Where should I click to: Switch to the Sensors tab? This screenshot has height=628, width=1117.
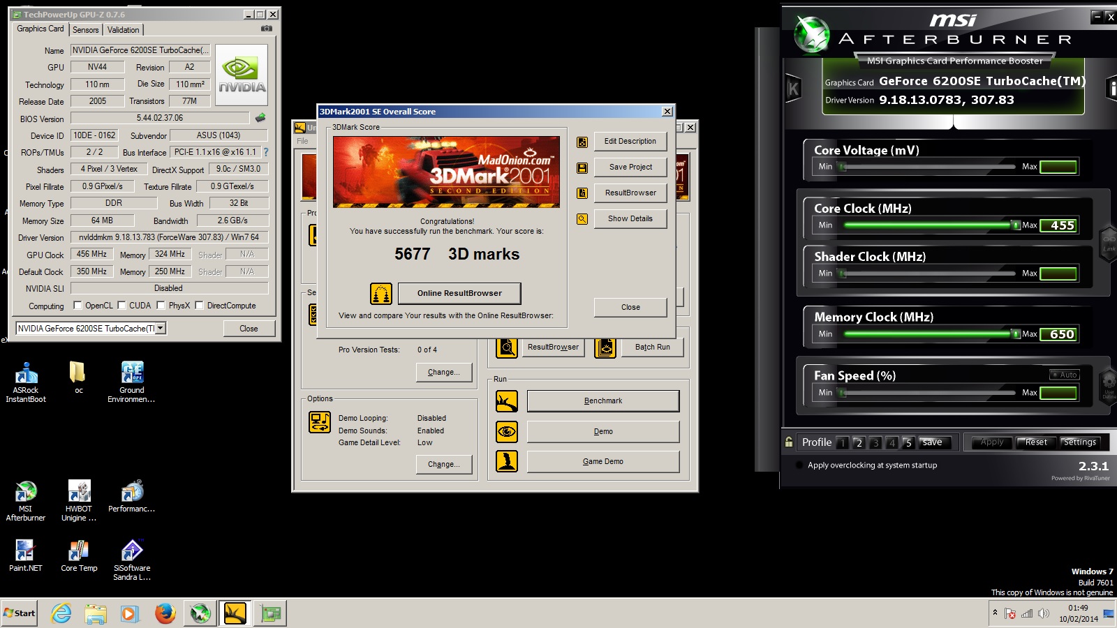click(x=86, y=30)
